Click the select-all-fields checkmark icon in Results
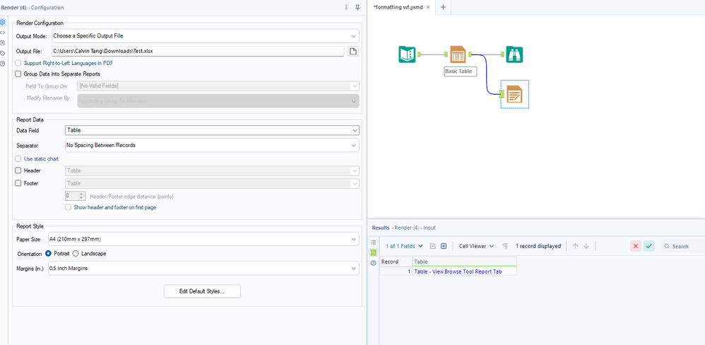Viewport: 705px width, 345px height. point(433,246)
